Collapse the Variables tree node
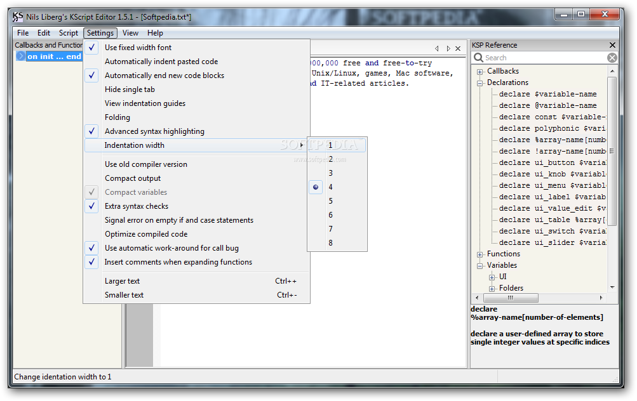 pos(479,266)
